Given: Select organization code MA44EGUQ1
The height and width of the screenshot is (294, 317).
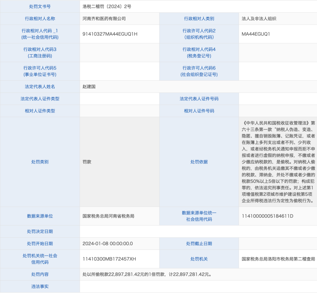Looking at the screenshot, I should point(255,34).
